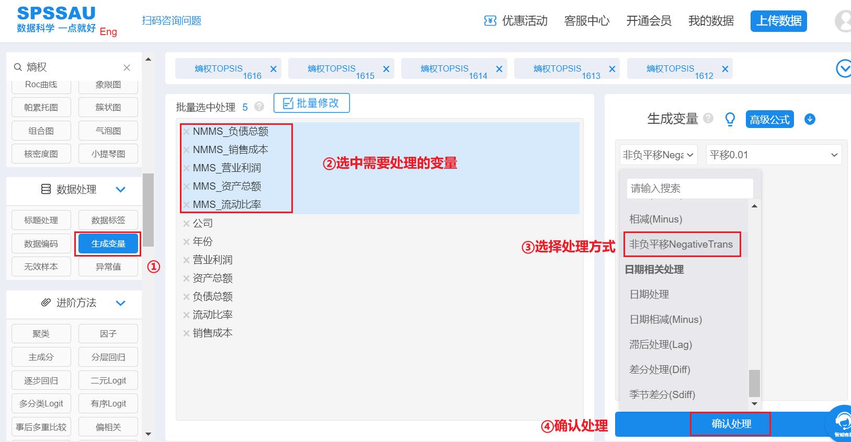
Task: Remove MMS_资产总额 with its X icon
Action: click(186, 187)
